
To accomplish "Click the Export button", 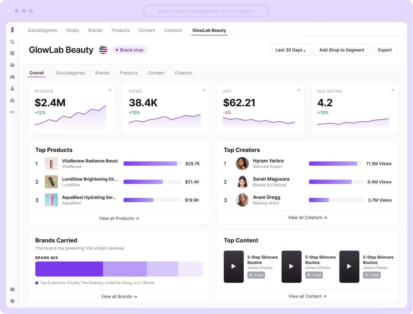I will pyautogui.click(x=385, y=50).
